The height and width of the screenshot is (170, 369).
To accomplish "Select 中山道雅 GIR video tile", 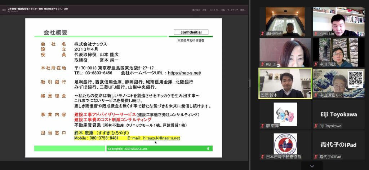I will [x=338, y=83].
